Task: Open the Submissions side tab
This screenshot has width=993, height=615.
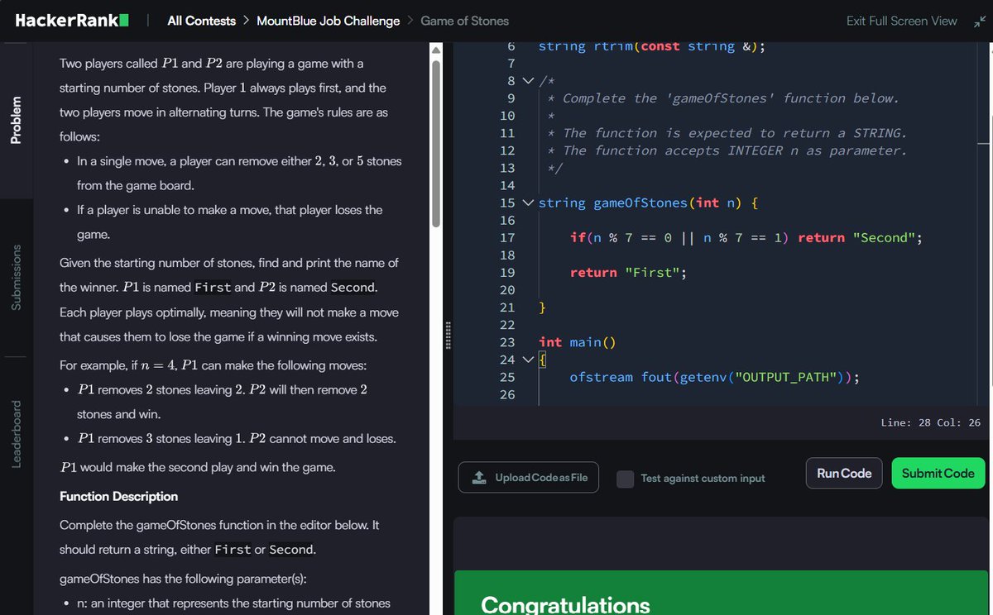Action: [16, 278]
